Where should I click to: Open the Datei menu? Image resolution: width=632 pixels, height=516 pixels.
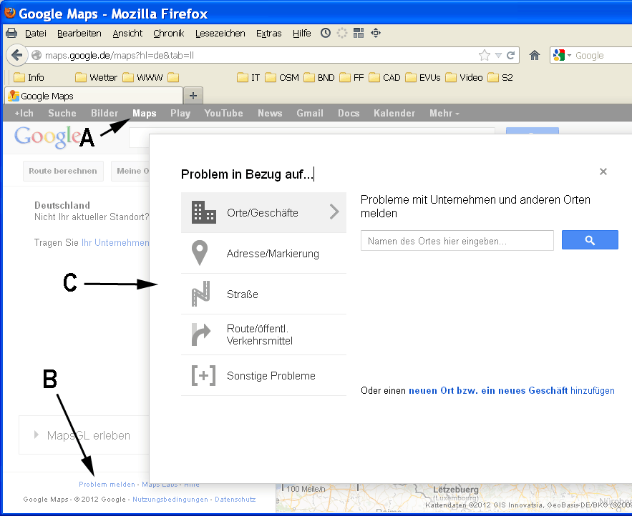36,34
